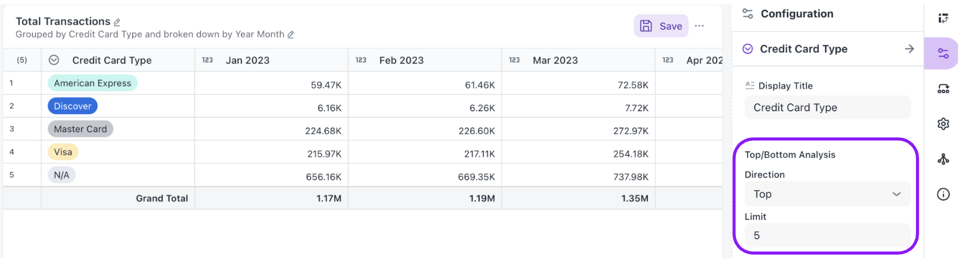Click the Save button
Screen dimensions: 969x270
pyautogui.click(x=661, y=26)
